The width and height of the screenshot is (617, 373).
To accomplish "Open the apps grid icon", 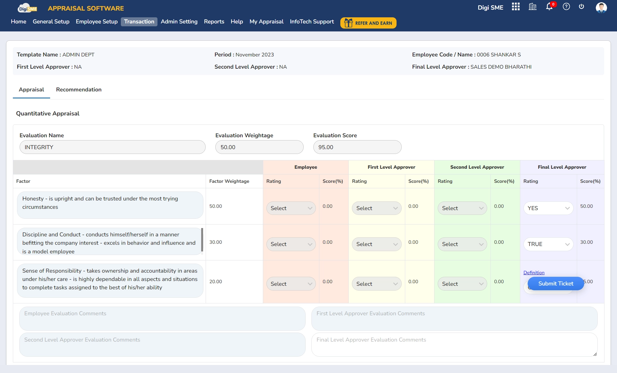I will 515,7.
